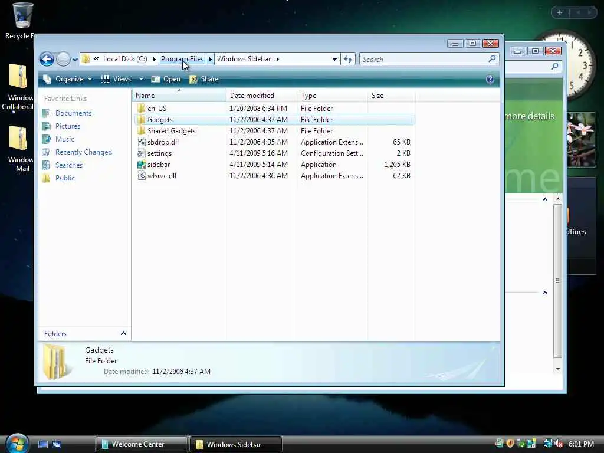Click Show Desktop quick launch icon
Screen dimensions: 604x453
point(42,445)
